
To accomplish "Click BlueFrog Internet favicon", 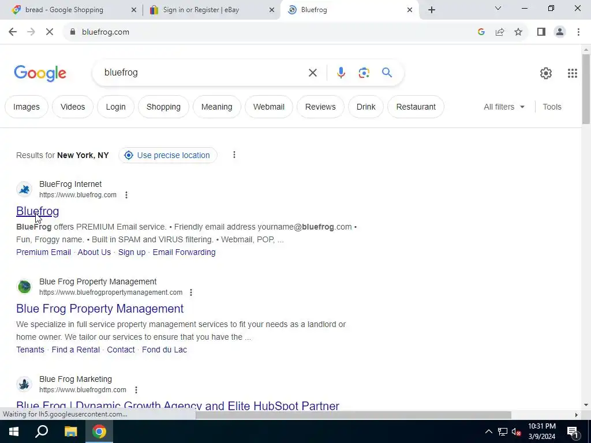I will click(x=24, y=189).
